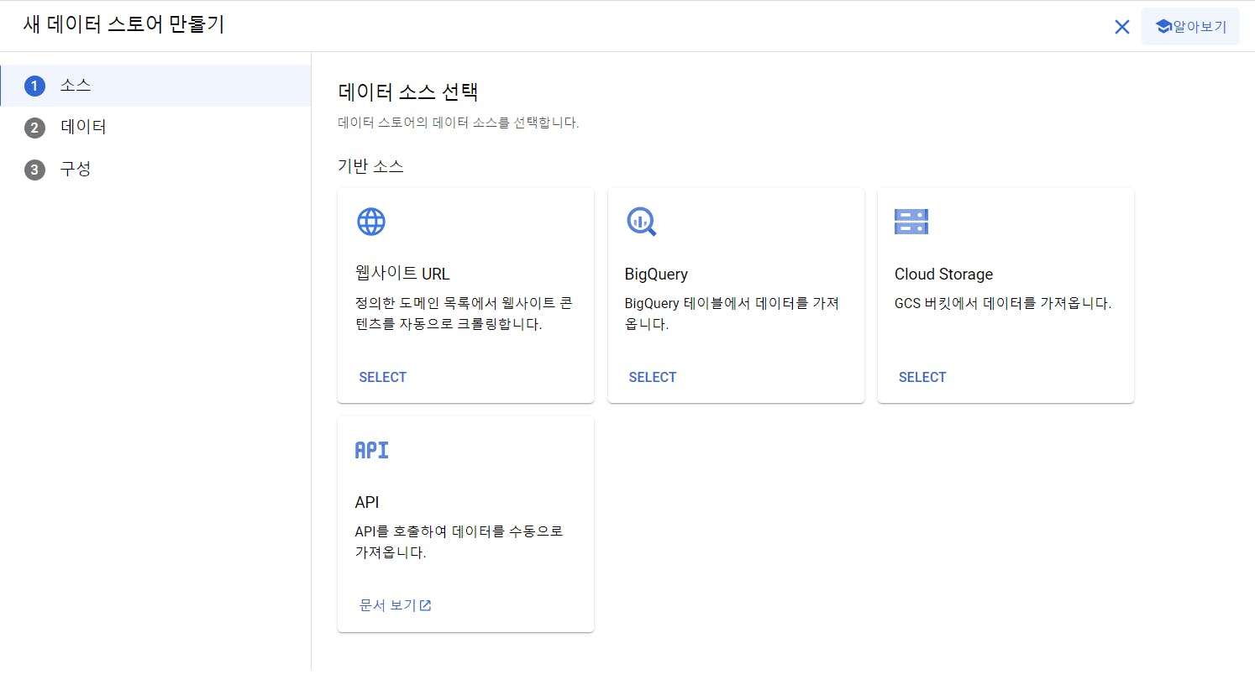The image size is (1255, 680).
Task: Click the BigQuery card title
Action: point(656,274)
